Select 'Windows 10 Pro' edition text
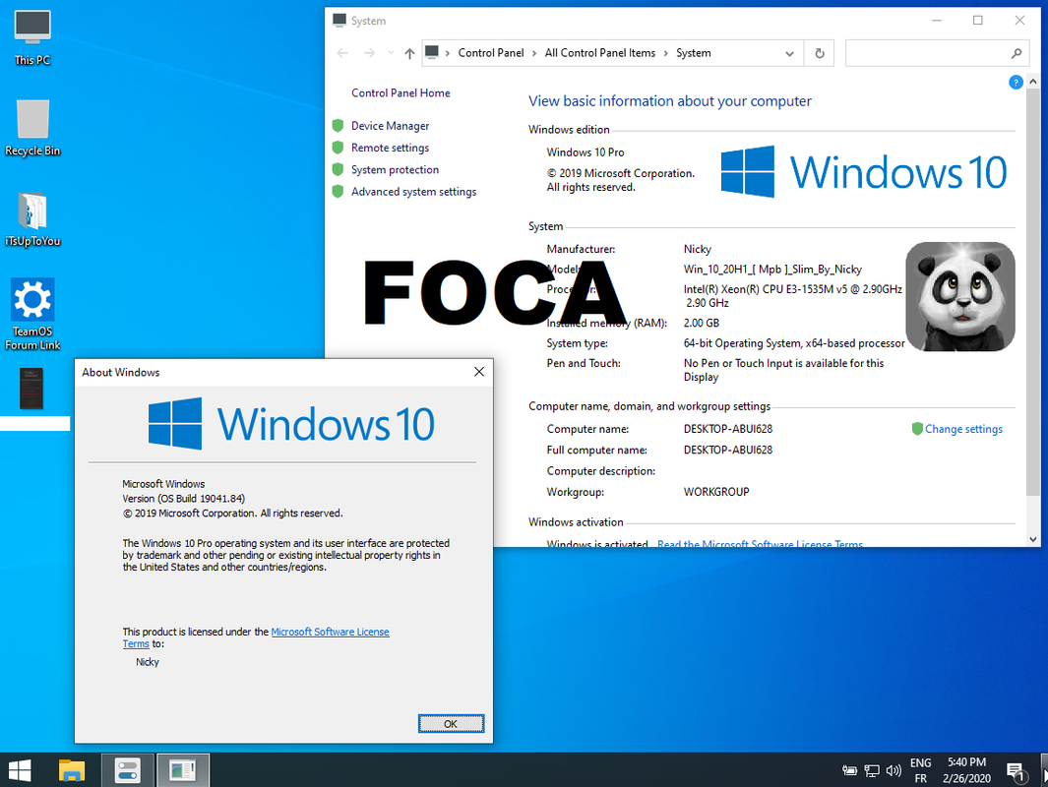Viewport: 1048px width, 787px height. tap(585, 152)
